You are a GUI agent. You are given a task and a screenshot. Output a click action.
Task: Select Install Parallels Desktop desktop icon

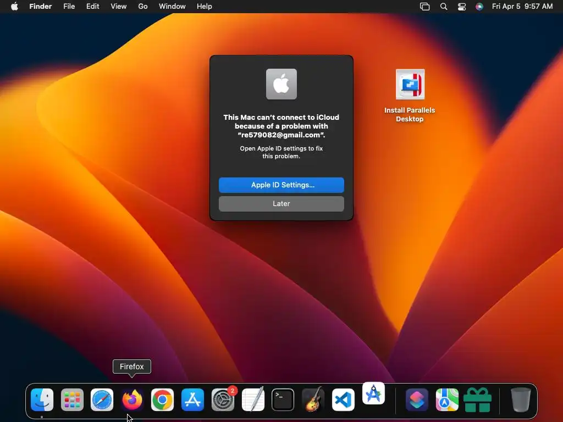click(410, 96)
